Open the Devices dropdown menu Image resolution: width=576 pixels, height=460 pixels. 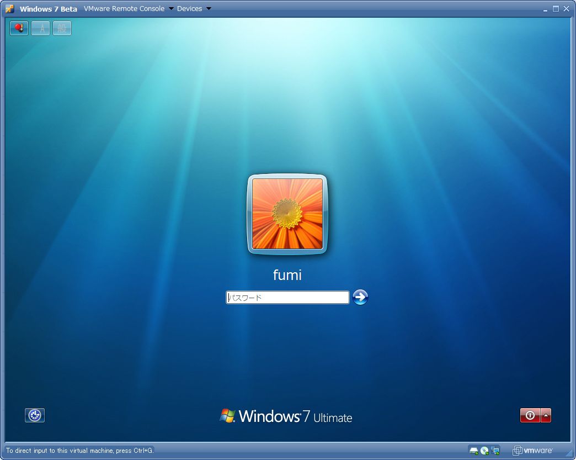tap(194, 8)
